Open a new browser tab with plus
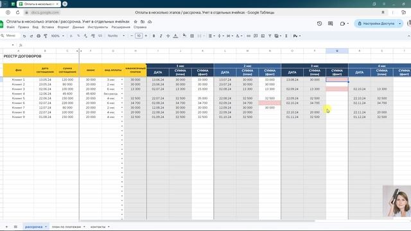 (x=65, y=4)
